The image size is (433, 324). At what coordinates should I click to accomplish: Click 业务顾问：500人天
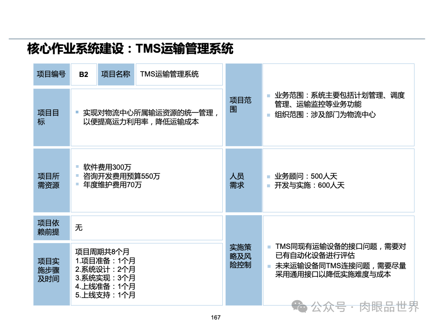click(x=306, y=176)
